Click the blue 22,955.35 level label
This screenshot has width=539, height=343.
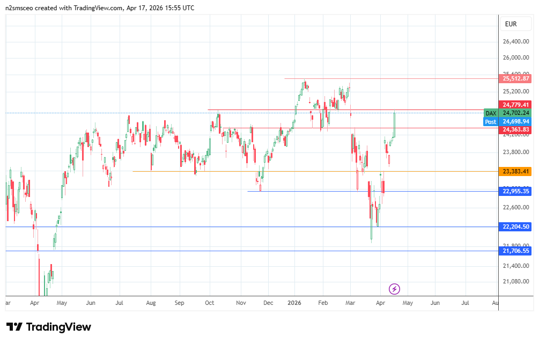pyautogui.click(x=516, y=191)
